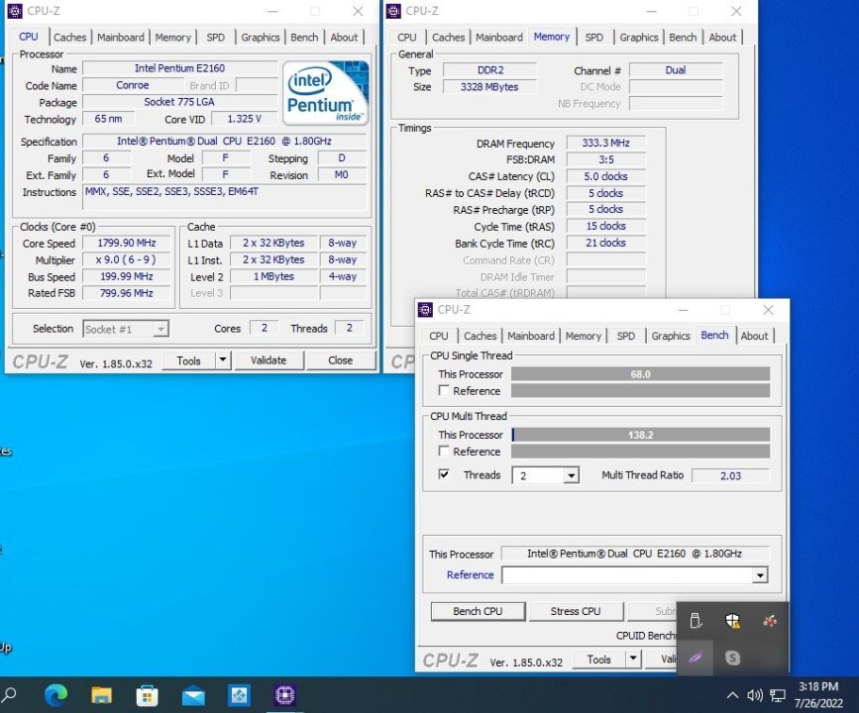Enable the Reference checkbox under CPU Multi Thread

(442, 452)
